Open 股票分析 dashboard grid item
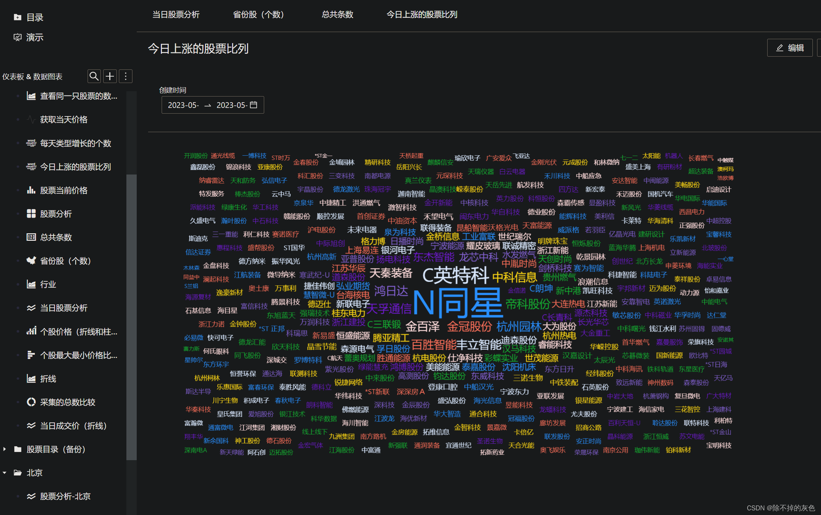This screenshot has width=821, height=515. click(x=56, y=214)
